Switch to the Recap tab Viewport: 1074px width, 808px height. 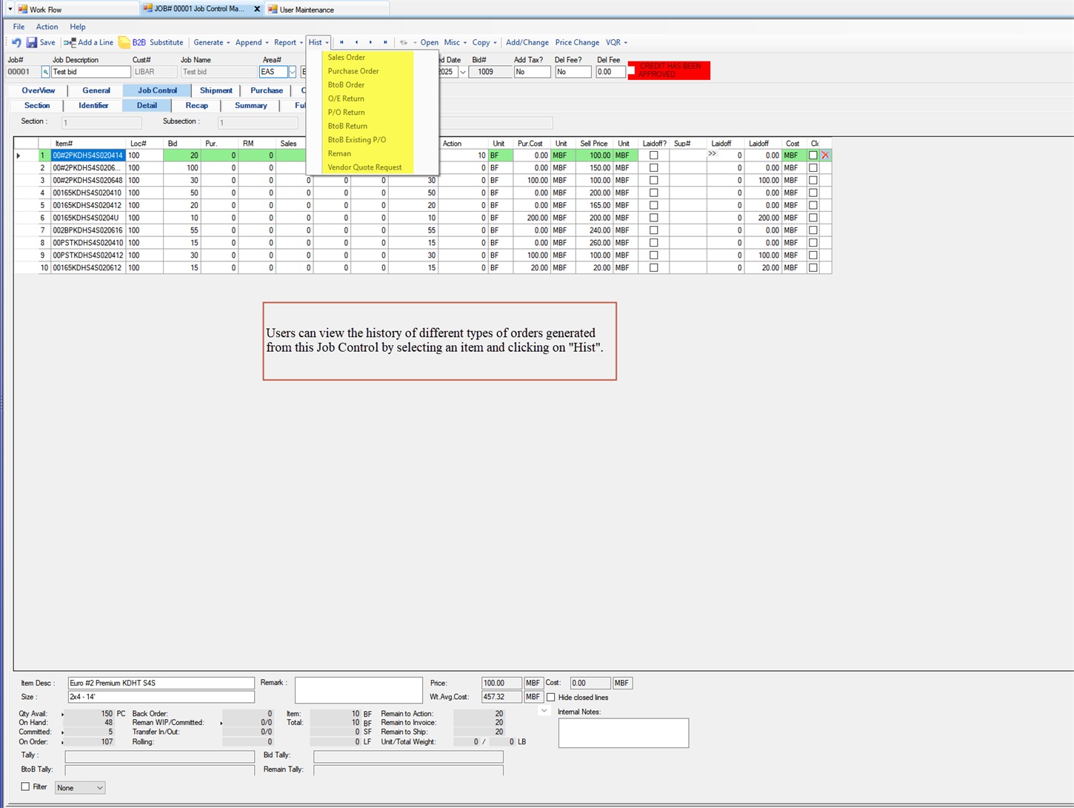196,106
